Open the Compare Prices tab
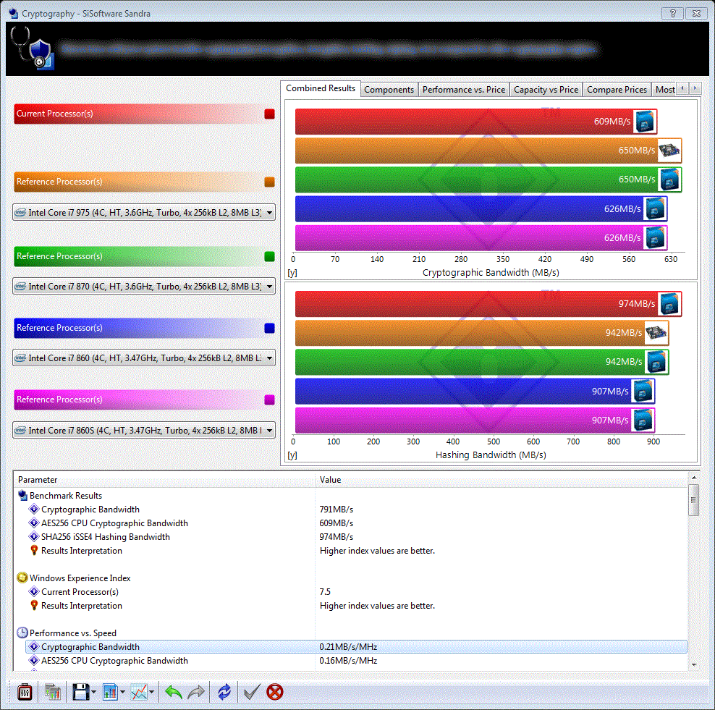715x710 pixels. click(617, 90)
